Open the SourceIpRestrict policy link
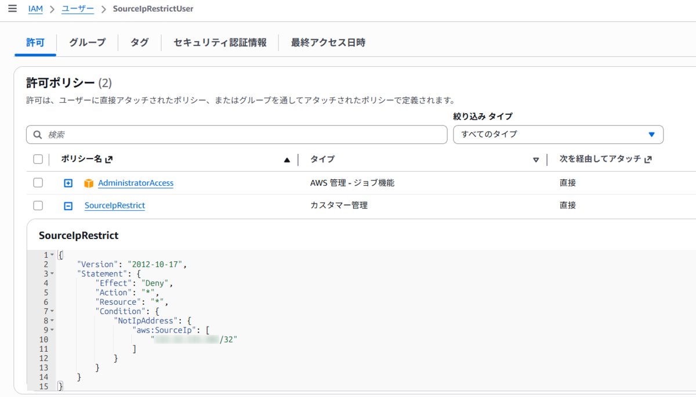 [115, 205]
